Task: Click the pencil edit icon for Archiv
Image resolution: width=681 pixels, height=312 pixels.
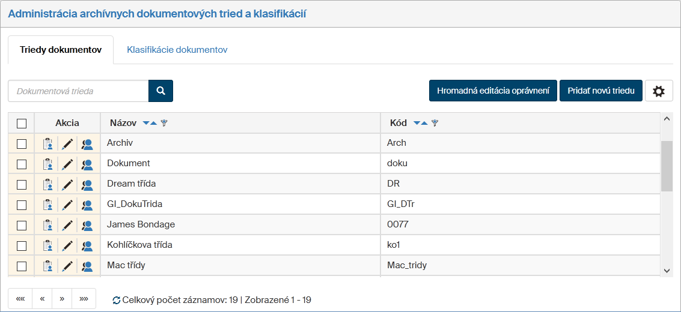Action: pos(67,144)
